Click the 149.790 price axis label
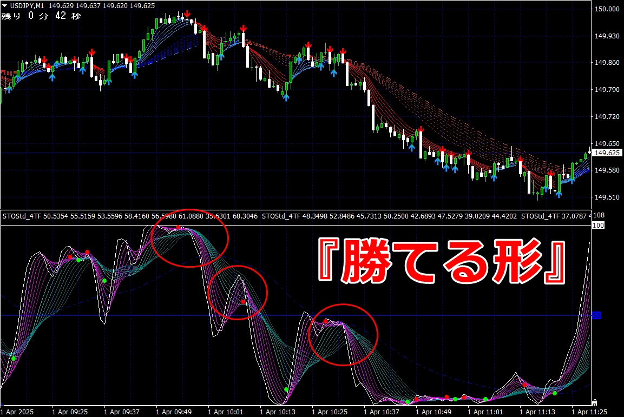 click(607, 90)
